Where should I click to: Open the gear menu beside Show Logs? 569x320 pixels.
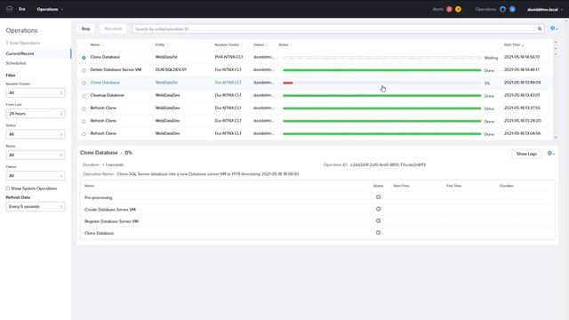pos(550,154)
